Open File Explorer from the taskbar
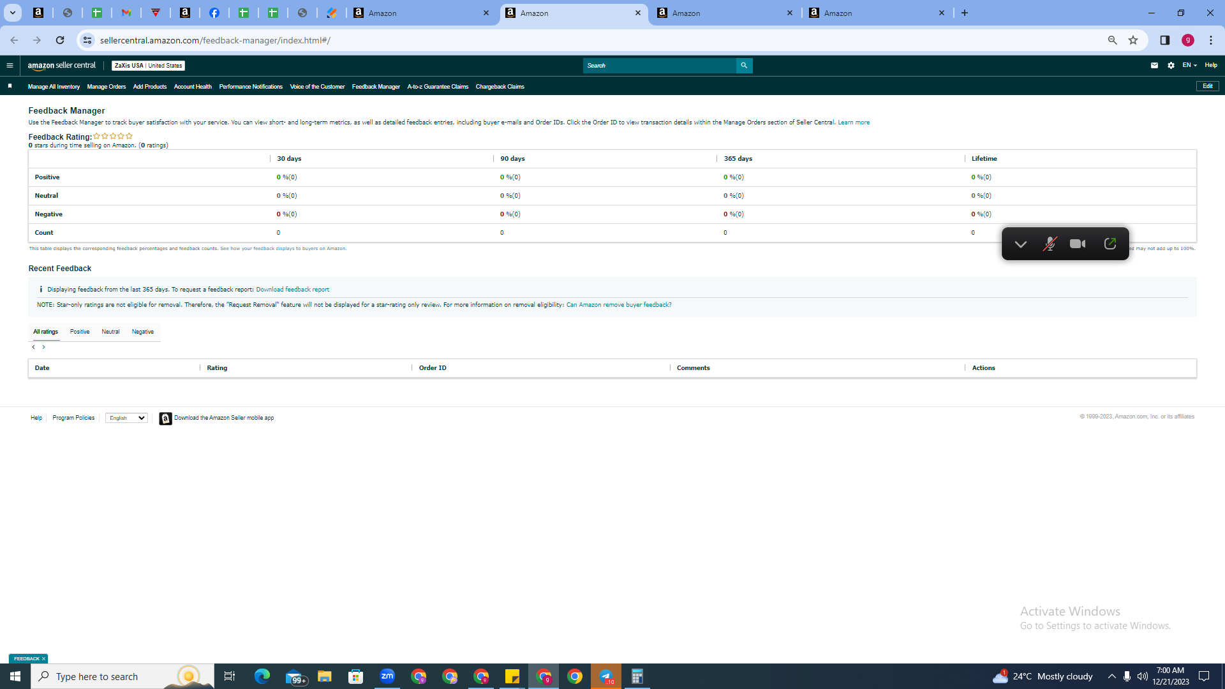Image resolution: width=1225 pixels, height=689 pixels. (x=325, y=676)
